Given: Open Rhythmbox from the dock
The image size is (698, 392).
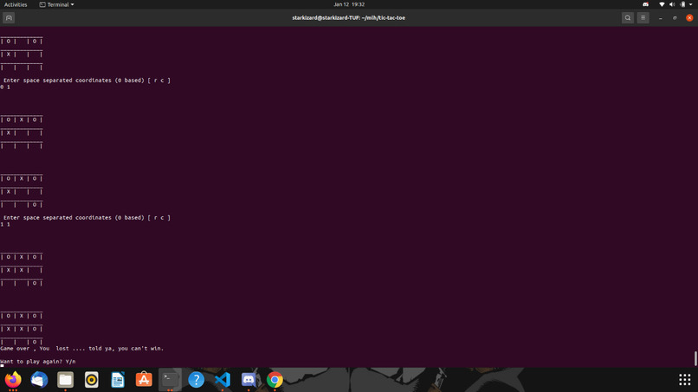Looking at the screenshot, I should (92, 380).
